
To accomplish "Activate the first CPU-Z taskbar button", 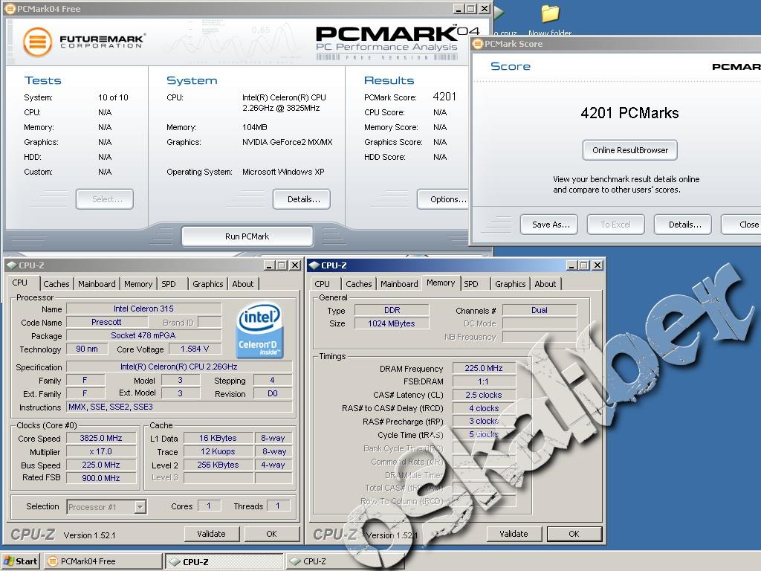I will click(x=224, y=561).
